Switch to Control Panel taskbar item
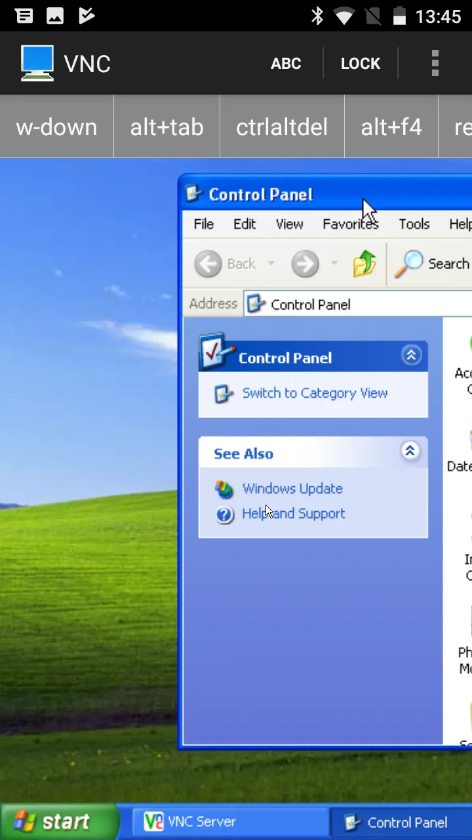The width and height of the screenshot is (472, 840). coord(401,822)
